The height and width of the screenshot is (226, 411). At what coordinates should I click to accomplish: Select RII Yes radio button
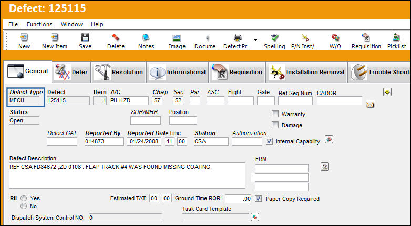(x=24, y=198)
